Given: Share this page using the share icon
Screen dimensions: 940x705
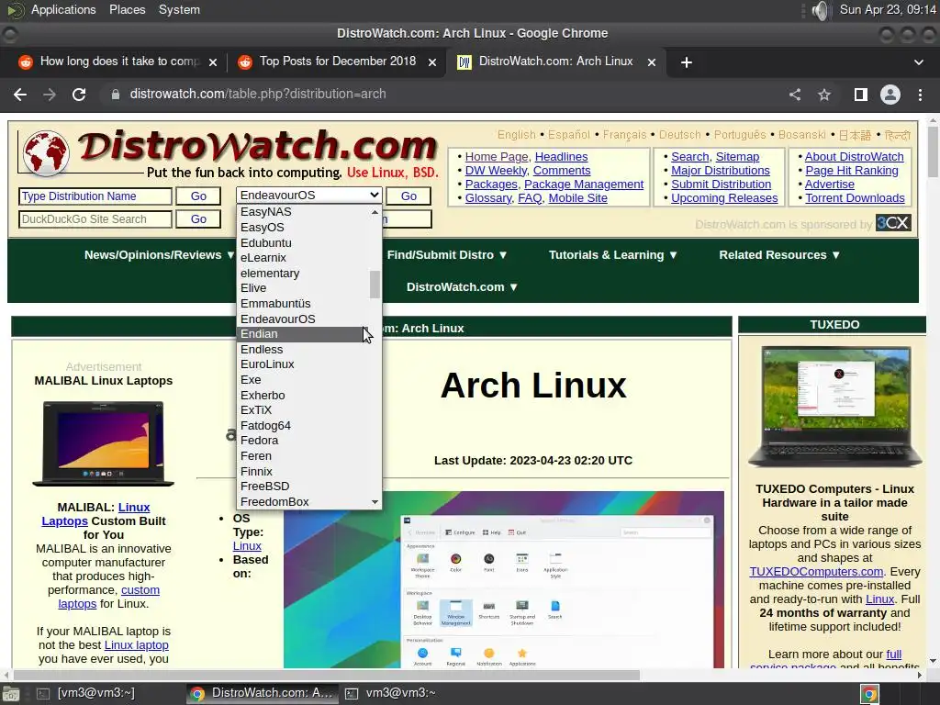Looking at the screenshot, I should [795, 95].
